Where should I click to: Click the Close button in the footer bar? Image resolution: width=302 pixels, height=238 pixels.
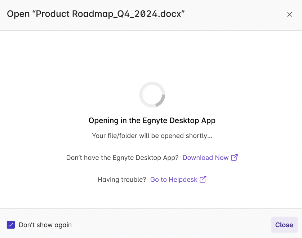pos(284,225)
